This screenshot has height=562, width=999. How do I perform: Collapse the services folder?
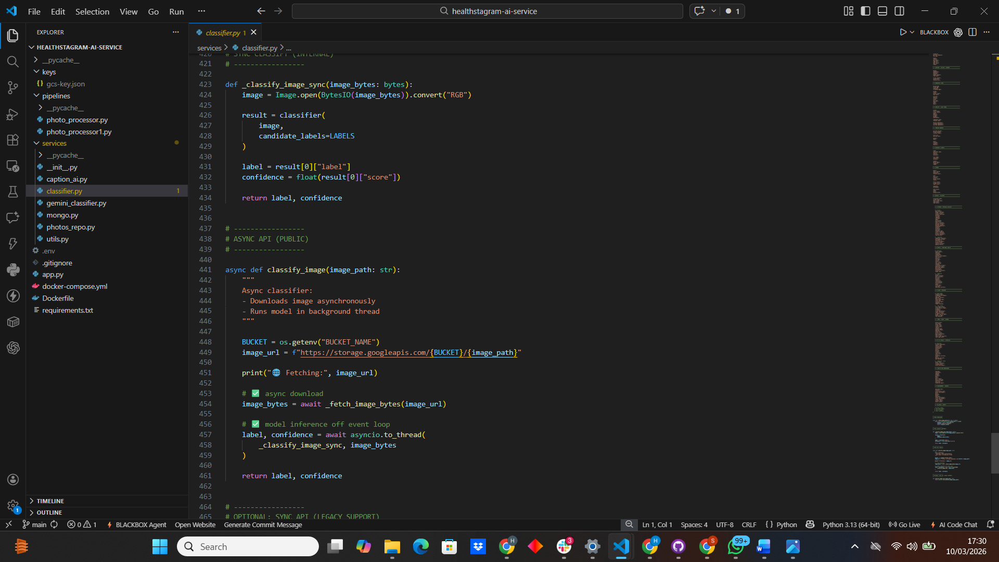[54, 143]
